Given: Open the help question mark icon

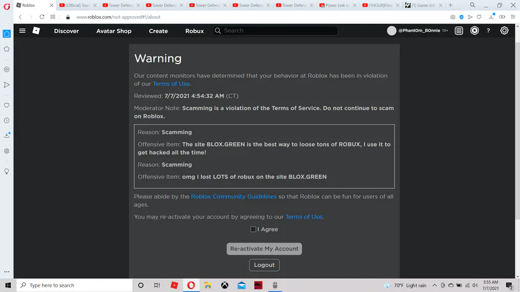Looking at the screenshot, I should (488, 31).
